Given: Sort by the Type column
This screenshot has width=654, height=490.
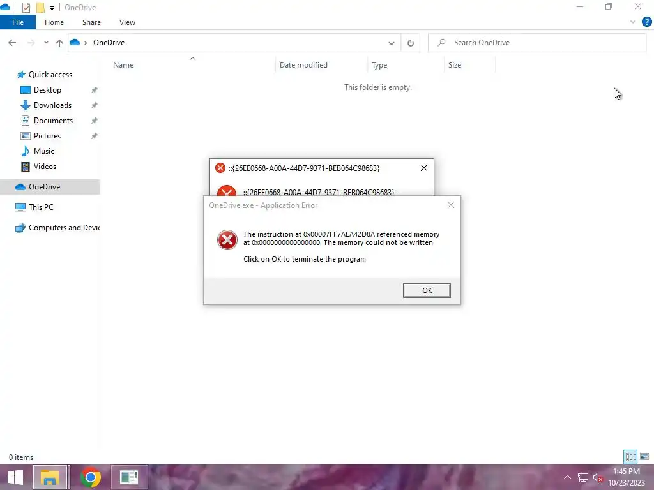Looking at the screenshot, I should coord(379,65).
